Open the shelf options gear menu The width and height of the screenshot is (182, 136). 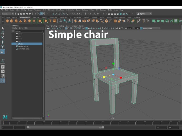[3, 22]
